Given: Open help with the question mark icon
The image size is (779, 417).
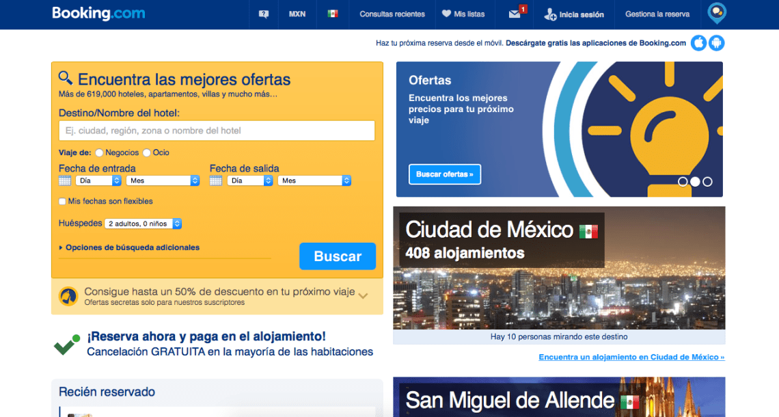Looking at the screenshot, I should point(263,13).
